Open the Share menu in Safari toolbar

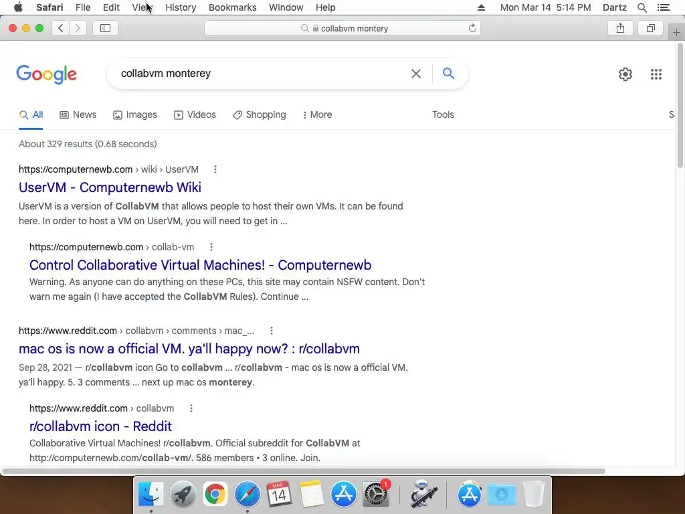tap(620, 28)
